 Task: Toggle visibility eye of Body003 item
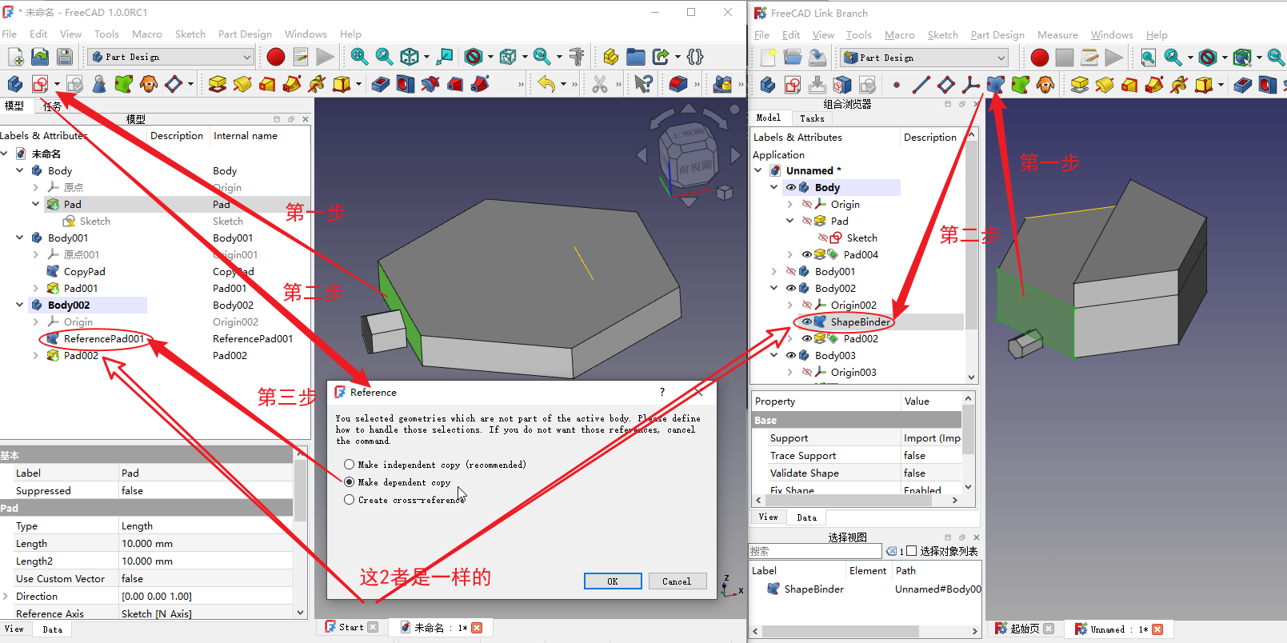click(790, 355)
